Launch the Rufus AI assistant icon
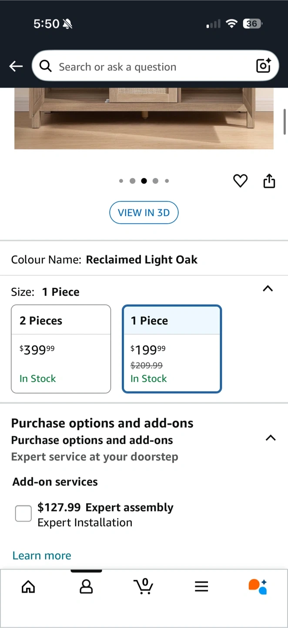 pos(258,587)
